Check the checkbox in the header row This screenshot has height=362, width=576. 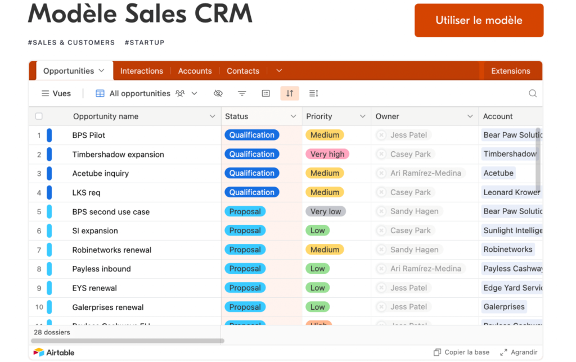point(38,116)
